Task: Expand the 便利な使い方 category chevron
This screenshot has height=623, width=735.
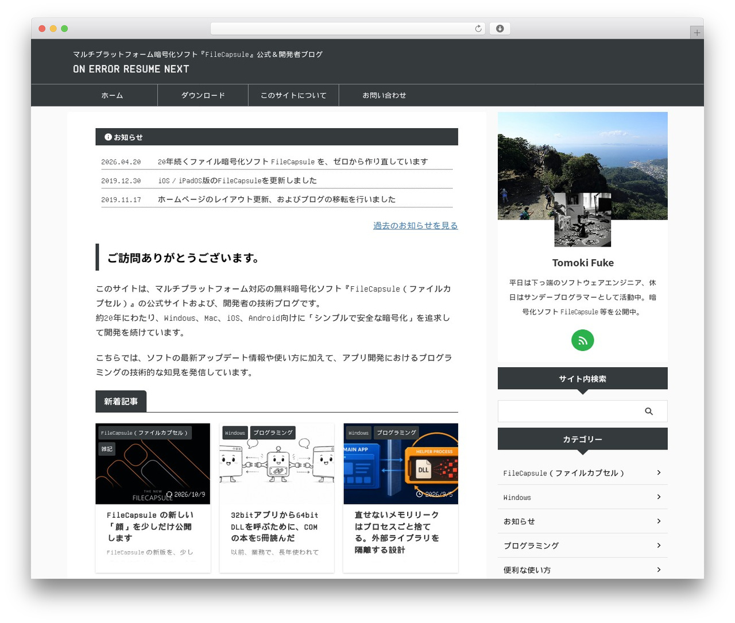Action: click(659, 569)
